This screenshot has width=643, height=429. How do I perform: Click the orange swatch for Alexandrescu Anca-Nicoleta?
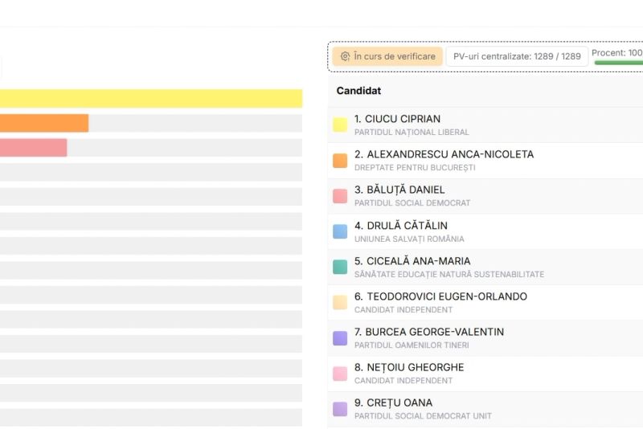pyautogui.click(x=340, y=161)
